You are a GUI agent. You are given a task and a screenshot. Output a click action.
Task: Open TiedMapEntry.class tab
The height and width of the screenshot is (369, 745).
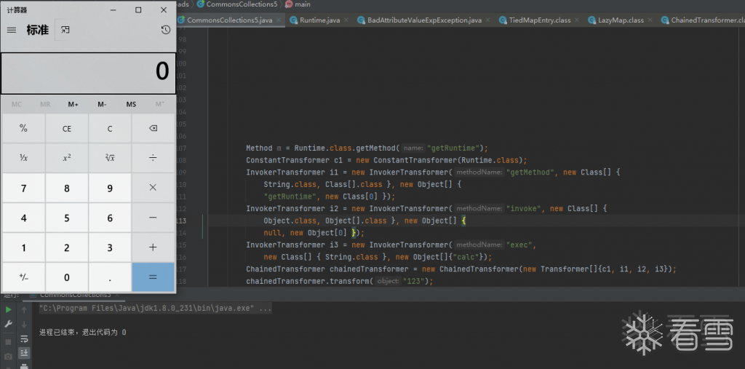click(x=539, y=20)
